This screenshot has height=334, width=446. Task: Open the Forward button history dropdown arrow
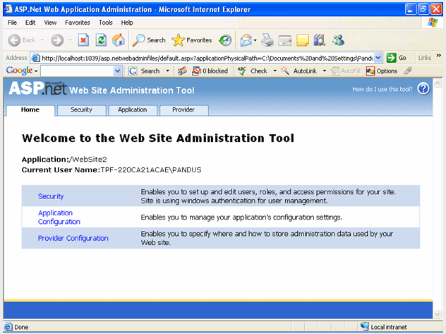(x=70, y=40)
